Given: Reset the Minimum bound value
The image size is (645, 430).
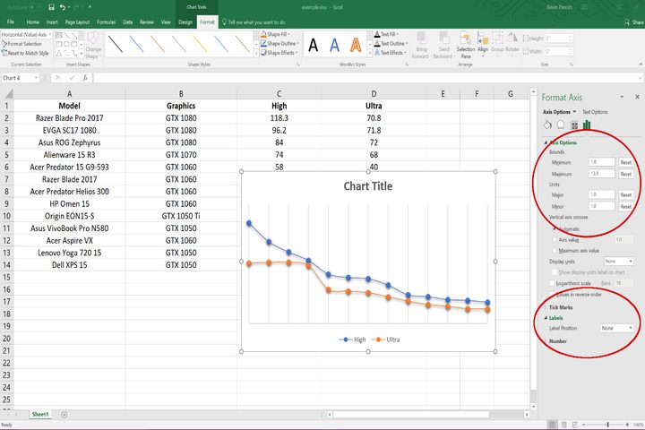Looking at the screenshot, I should 625,162.
